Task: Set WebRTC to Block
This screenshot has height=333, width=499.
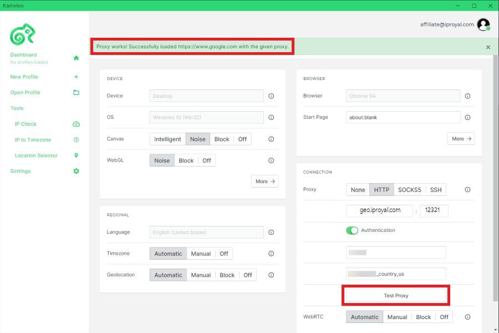Action: [423, 317]
